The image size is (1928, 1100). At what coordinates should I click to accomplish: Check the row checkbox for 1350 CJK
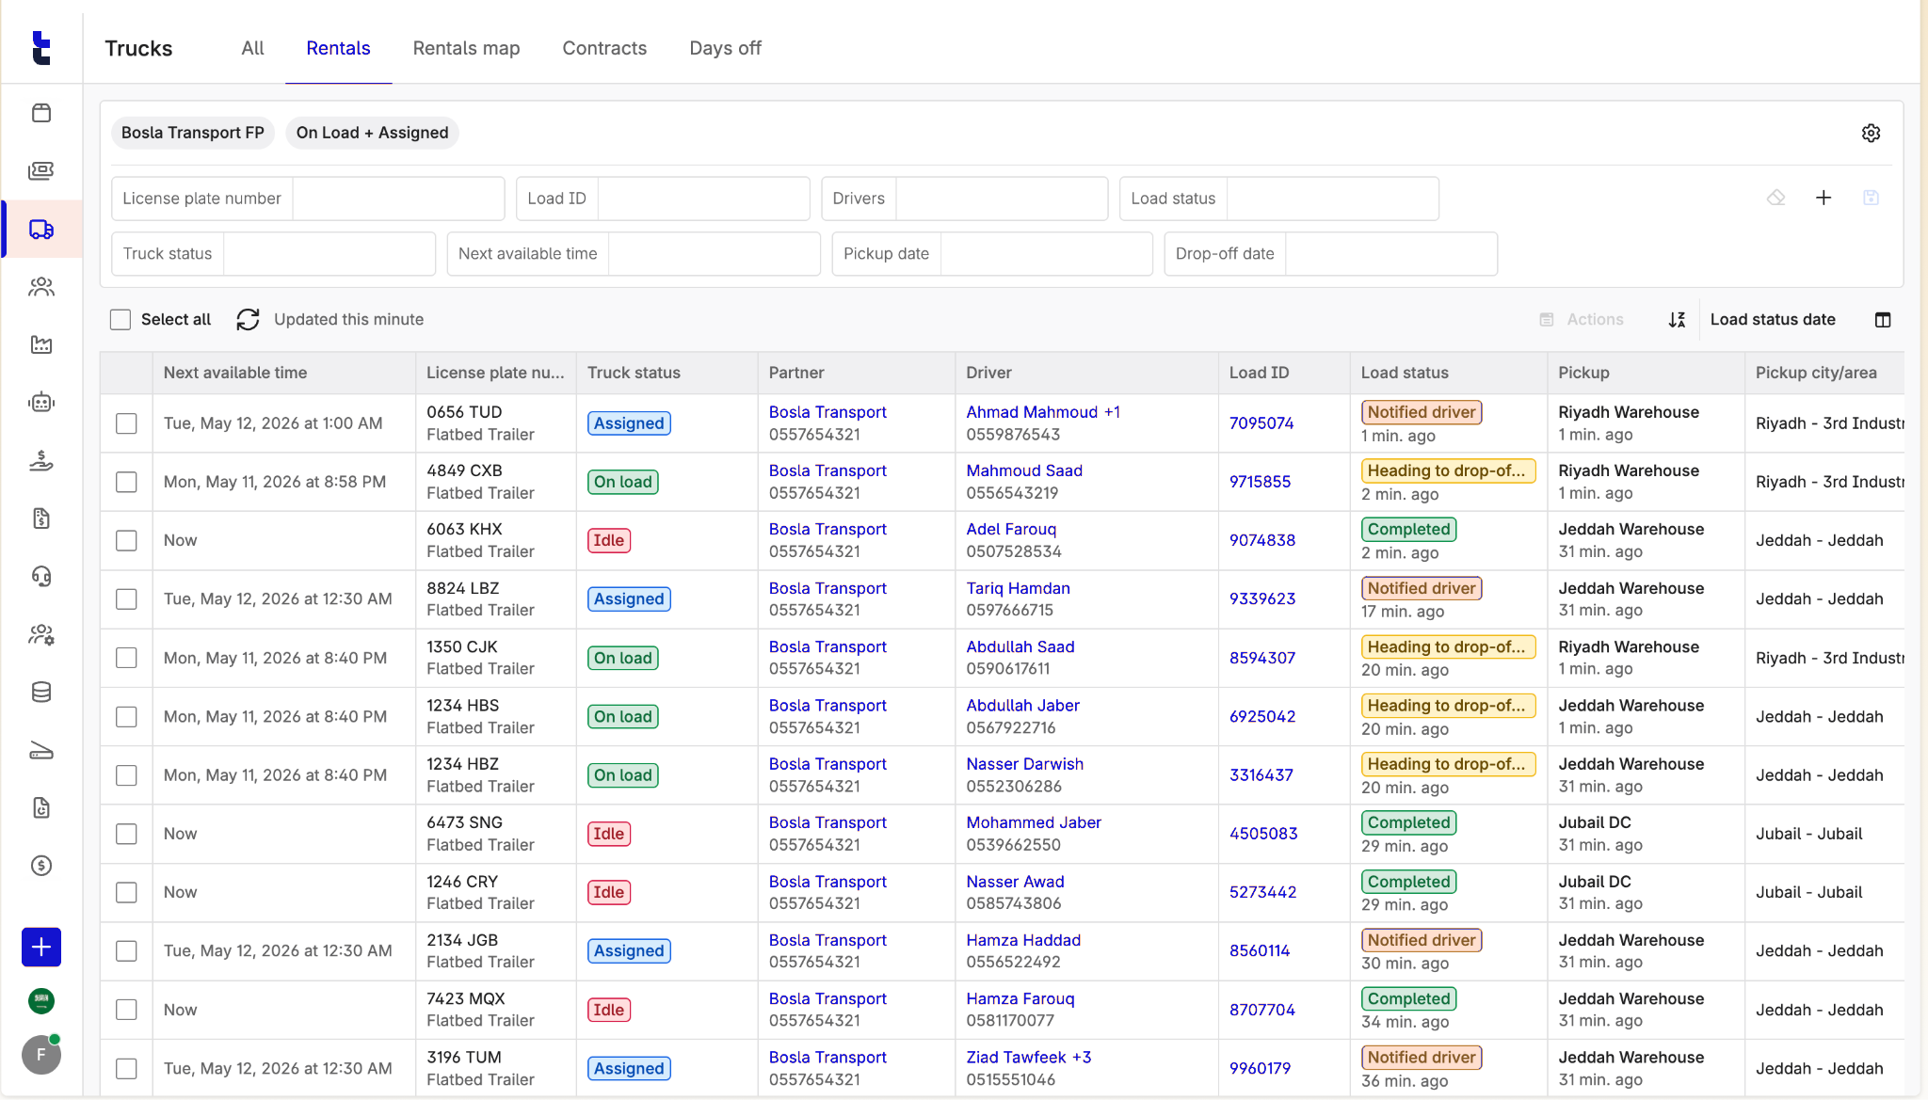point(126,658)
